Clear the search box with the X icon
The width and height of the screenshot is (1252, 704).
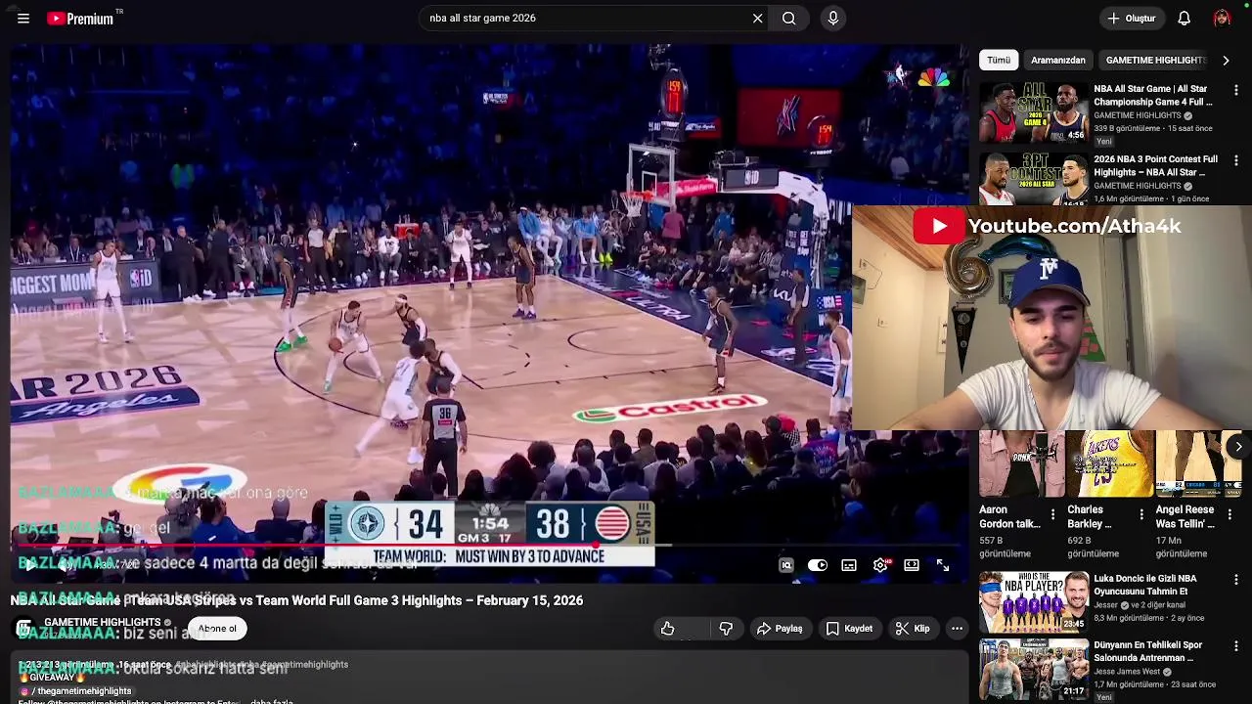click(x=757, y=18)
